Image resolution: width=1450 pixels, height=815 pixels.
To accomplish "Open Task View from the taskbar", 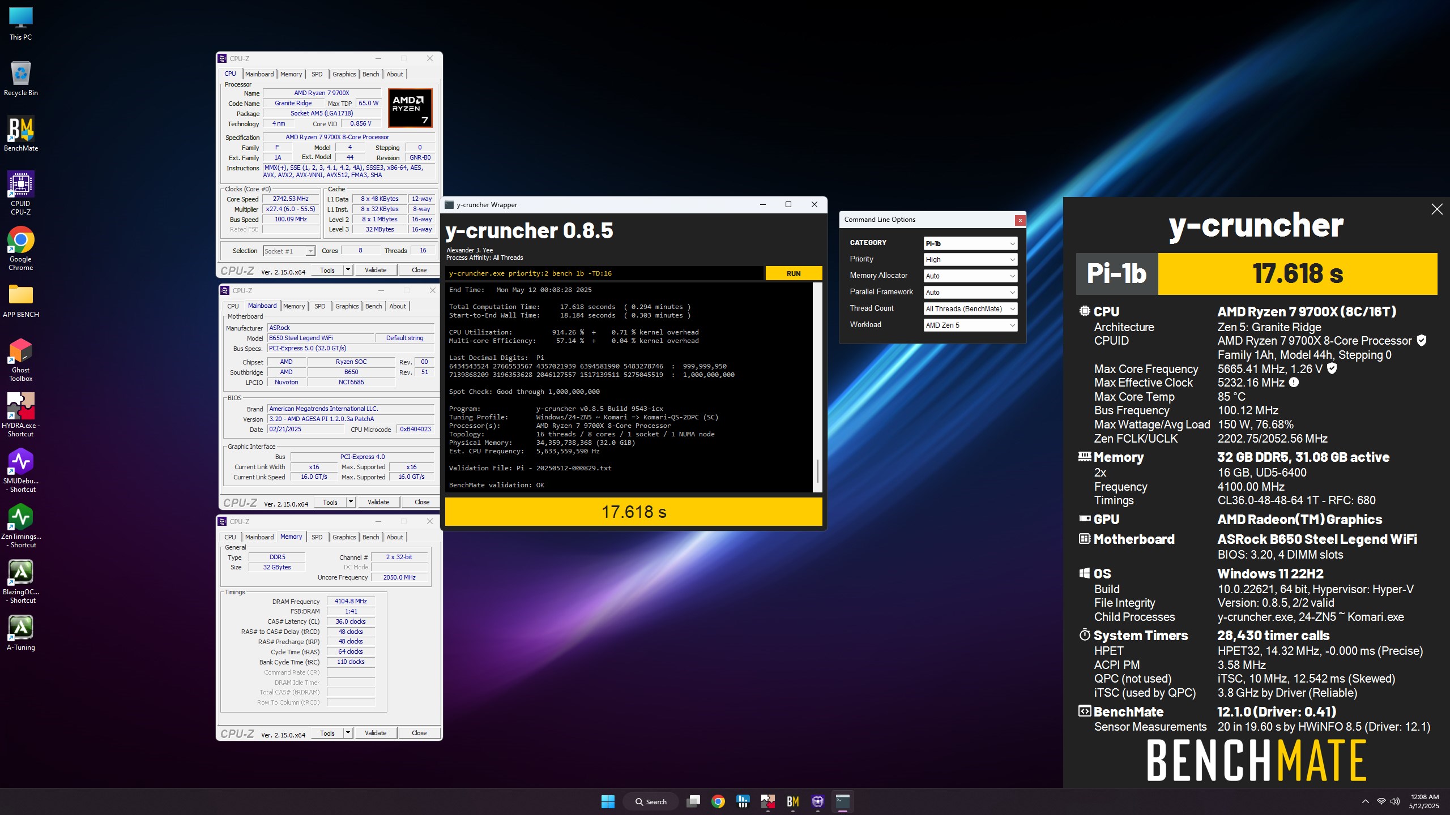I will point(693,801).
